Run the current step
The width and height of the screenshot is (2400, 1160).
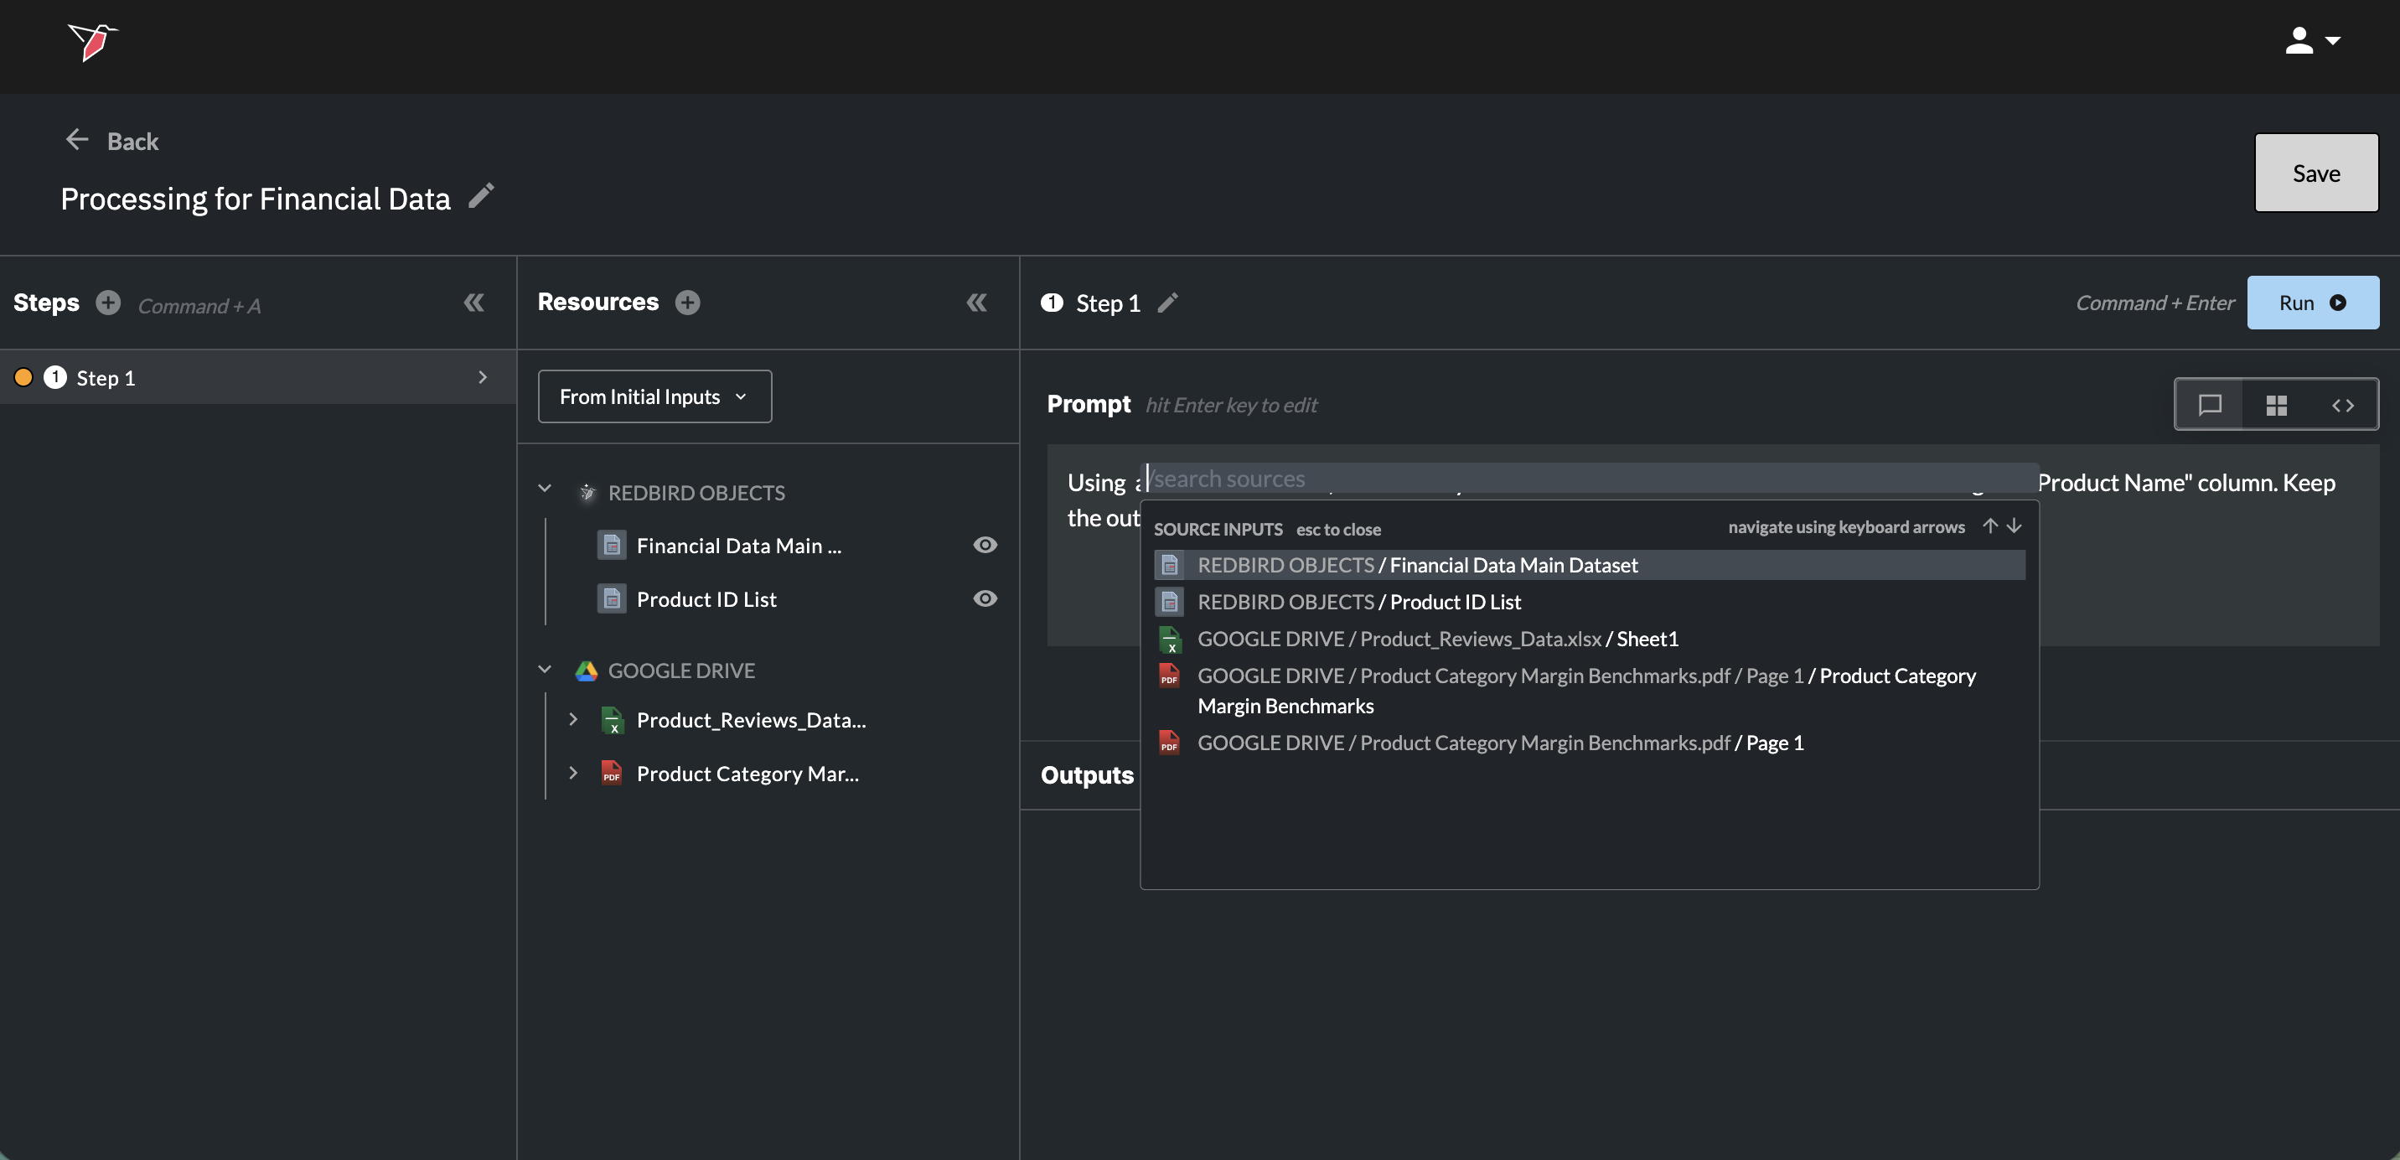pos(2311,303)
